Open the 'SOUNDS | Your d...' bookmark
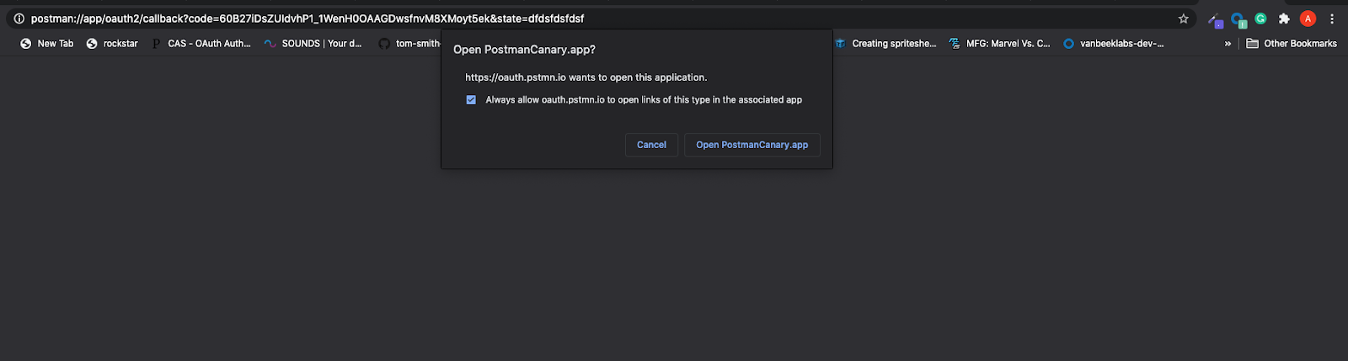This screenshot has width=1348, height=361. [x=313, y=44]
